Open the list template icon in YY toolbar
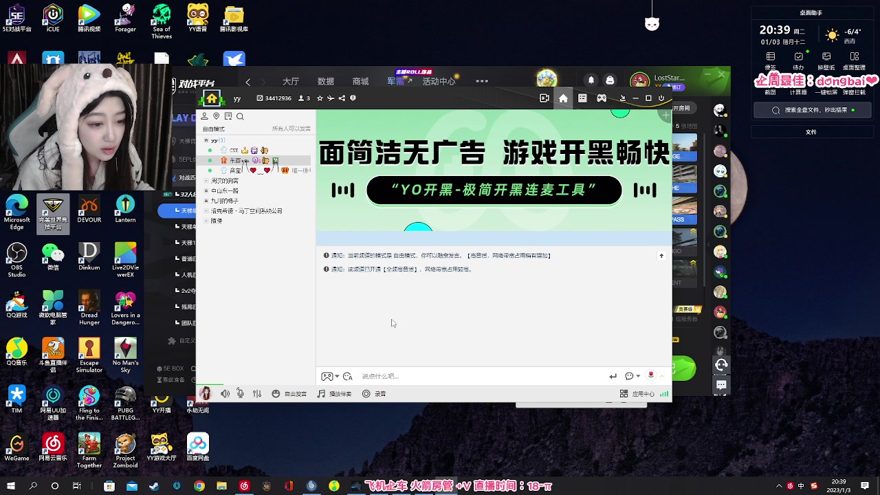Image resolution: width=880 pixels, height=495 pixels. 582,98
